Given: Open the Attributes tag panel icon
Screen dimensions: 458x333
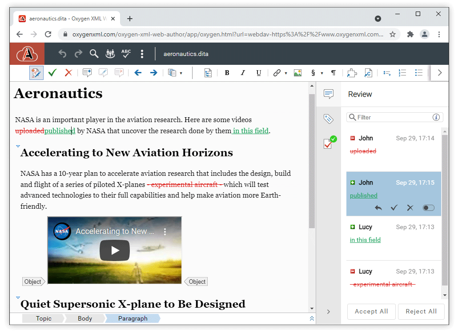Looking at the screenshot, I should click(x=328, y=119).
